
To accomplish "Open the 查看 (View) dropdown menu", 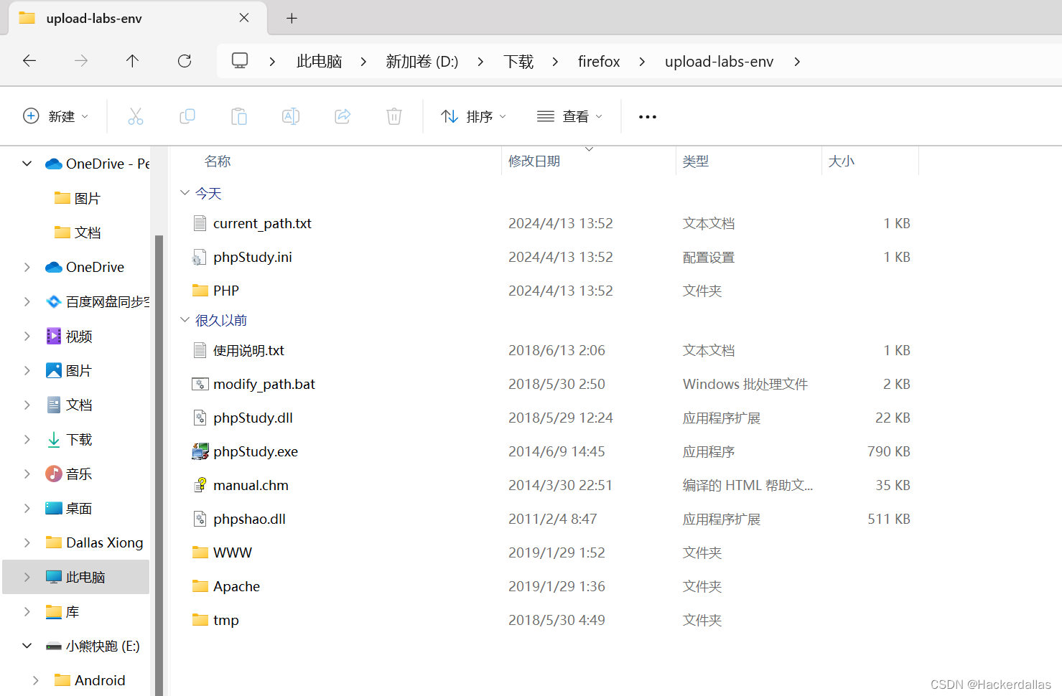I will 569,116.
